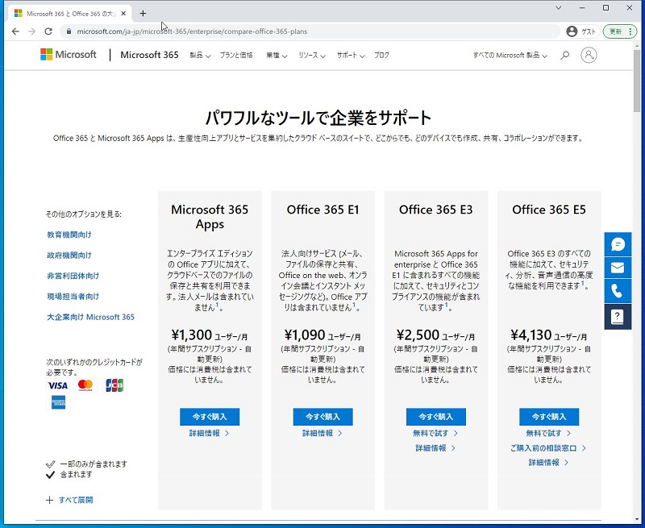
Task: Click the Microsoft 365 Apps plan heading
Action: point(210,217)
